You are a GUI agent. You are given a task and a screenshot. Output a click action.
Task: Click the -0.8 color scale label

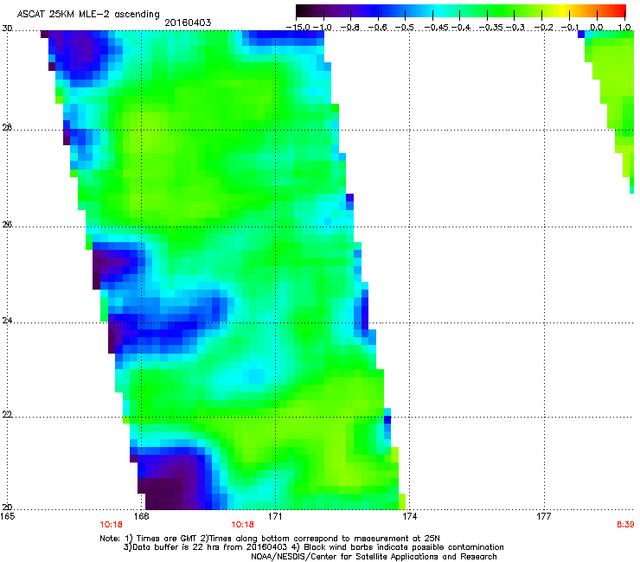pos(350,28)
